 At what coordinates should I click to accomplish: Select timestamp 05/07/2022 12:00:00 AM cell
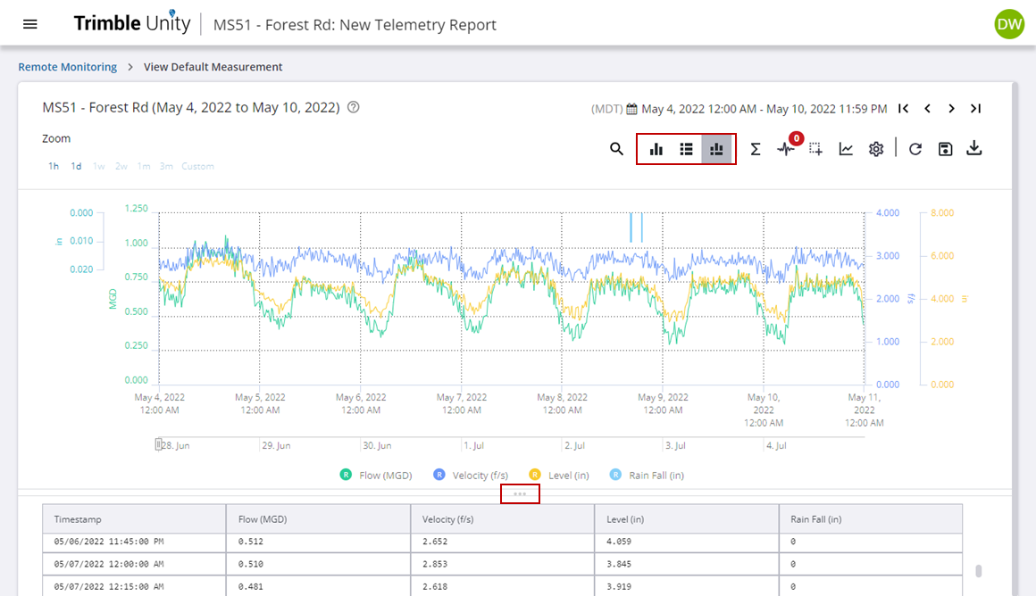[x=134, y=564]
